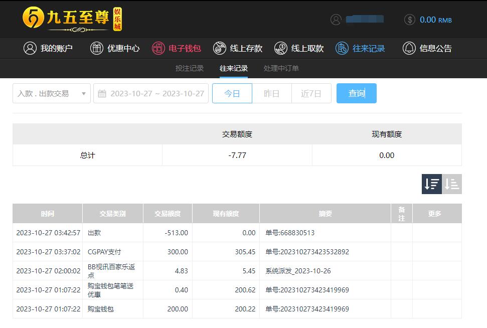The image size is (487, 328).
Task: Click the dollar balance icon in header
Action: click(x=410, y=20)
